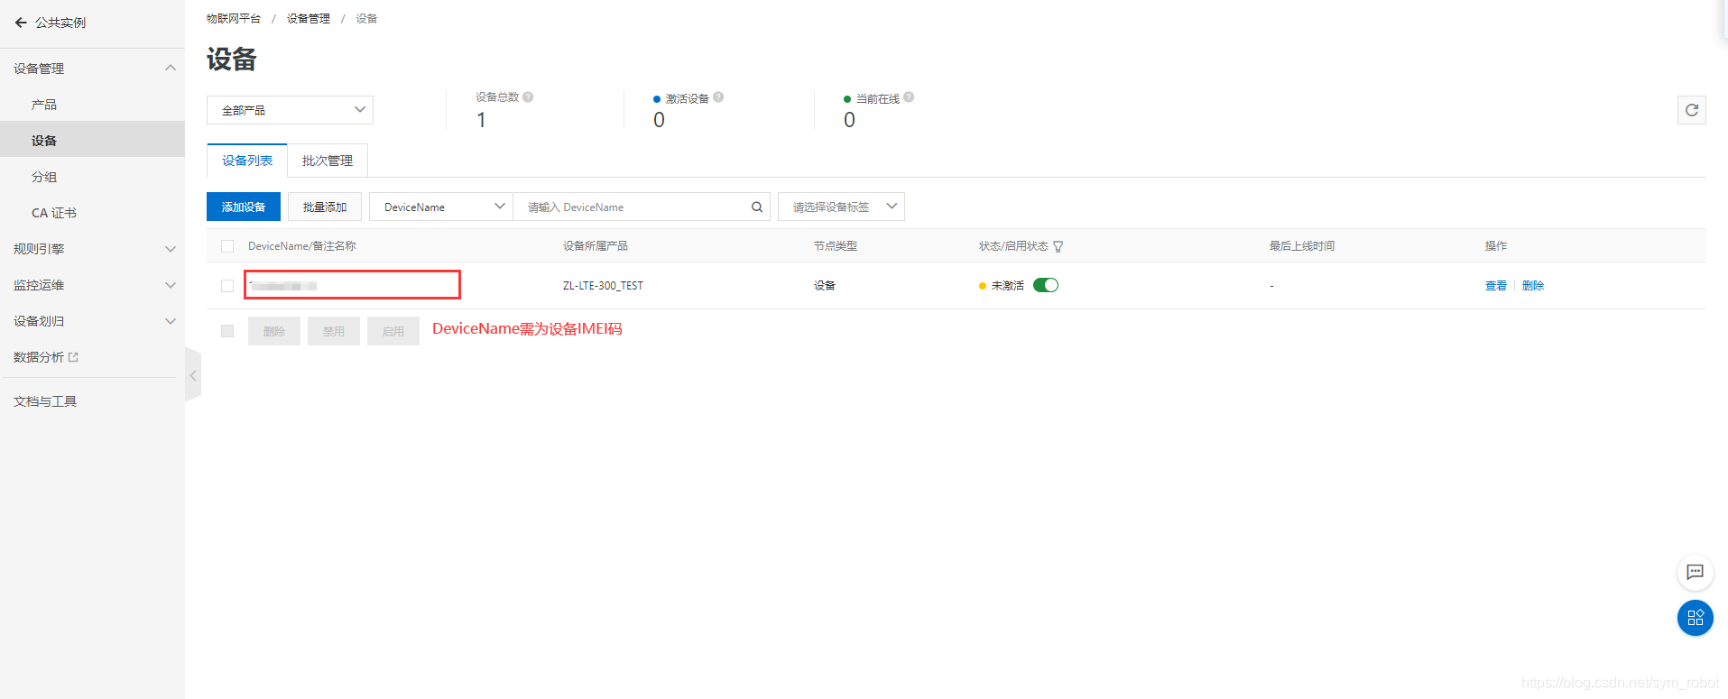Open help tooltip next to 设备总数
The width and height of the screenshot is (1728, 699).
pos(528,97)
